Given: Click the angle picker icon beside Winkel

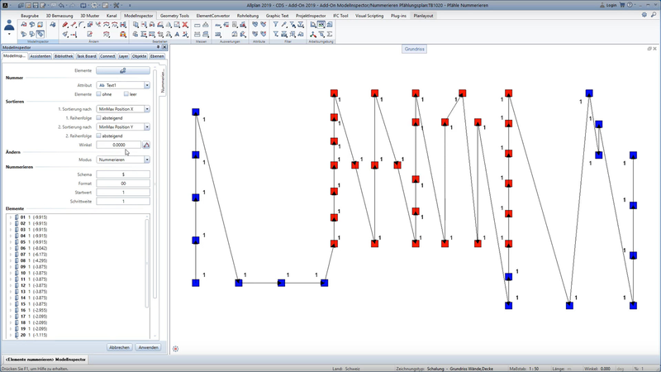Looking at the screenshot, I should pos(147,145).
